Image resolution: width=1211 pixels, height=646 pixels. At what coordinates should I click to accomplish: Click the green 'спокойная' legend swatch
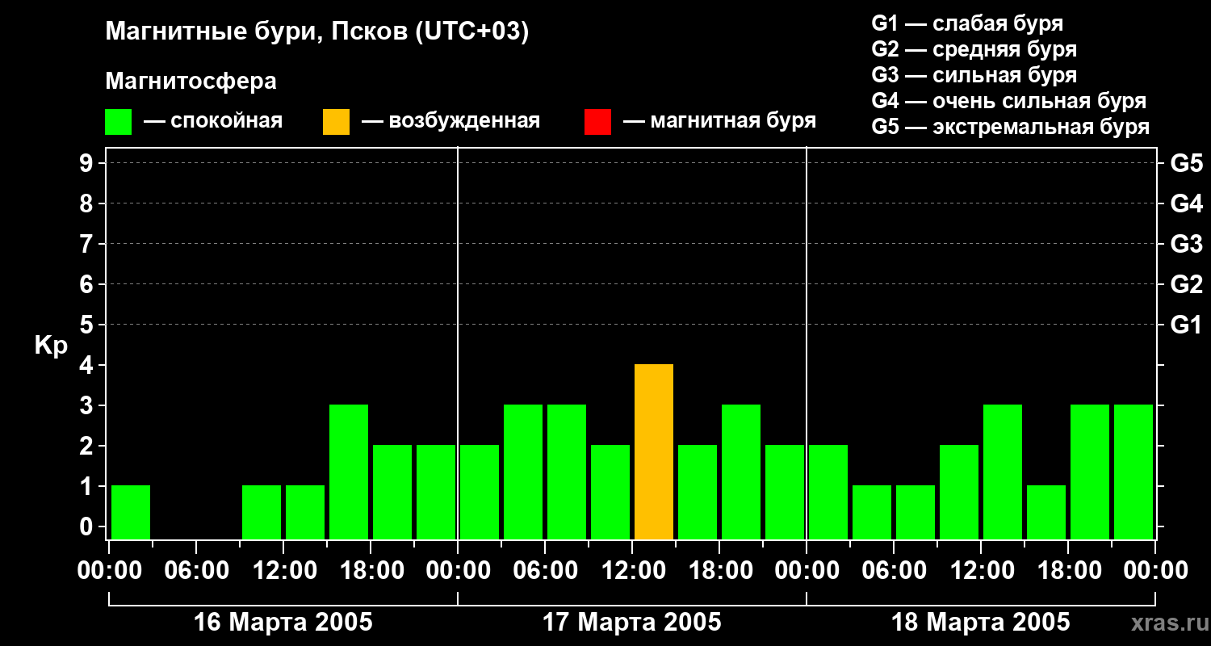click(x=118, y=122)
